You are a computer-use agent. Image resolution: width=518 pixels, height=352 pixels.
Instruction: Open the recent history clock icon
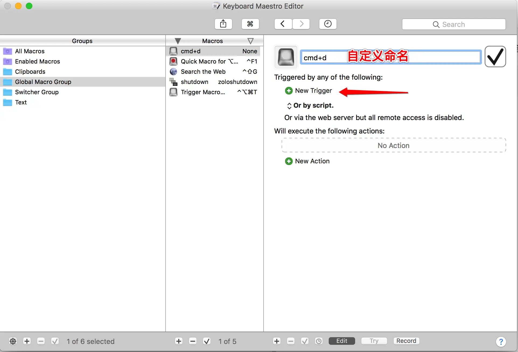coord(328,24)
